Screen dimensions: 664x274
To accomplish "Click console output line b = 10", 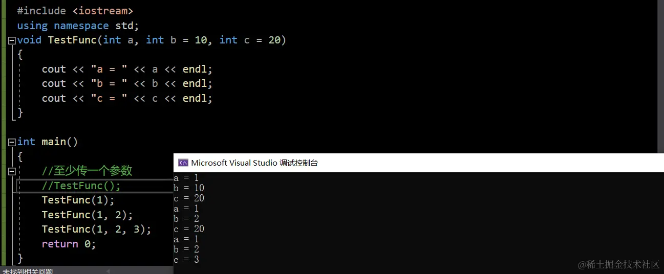I will click(x=189, y=188).
